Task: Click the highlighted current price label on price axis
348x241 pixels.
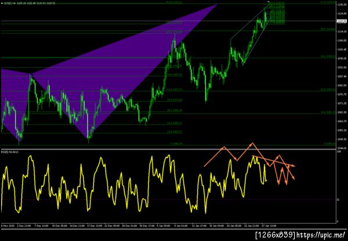Action: point(342,21)
